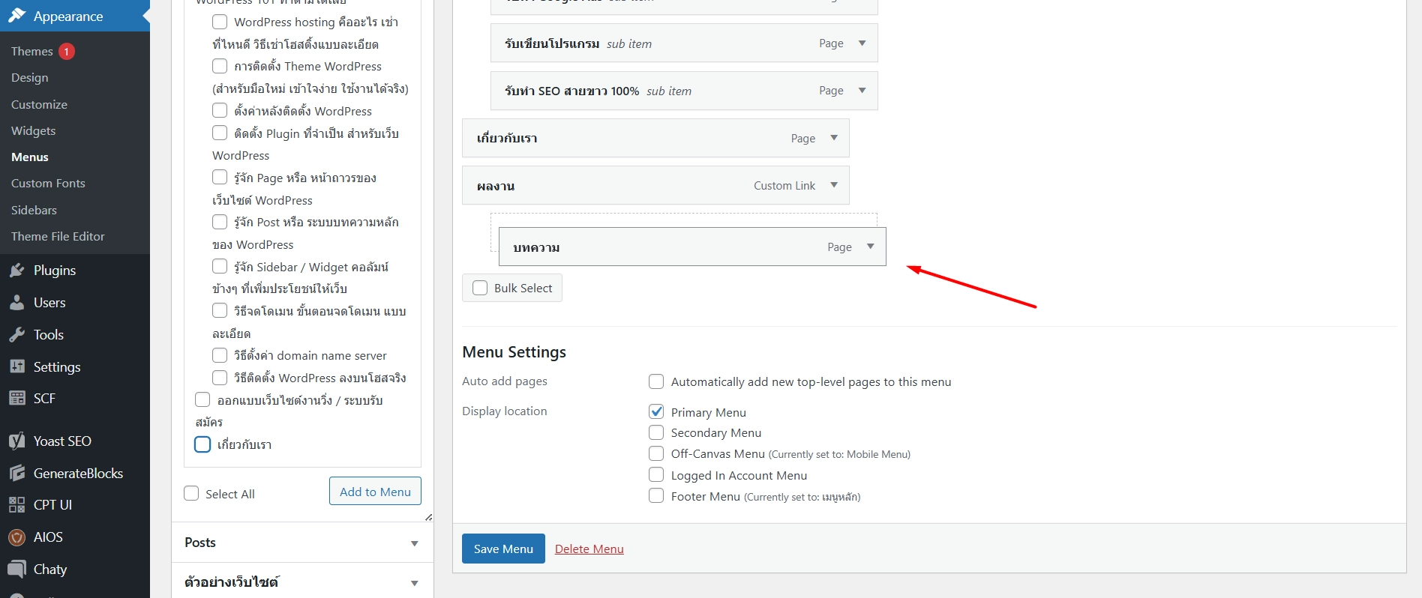Open the Widgets submenu page
1422x598 pixels.
click(x=34, y=130)
